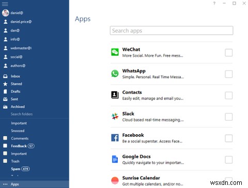The width and height of the screenshot is (248, 188).
Task: Open the Archived folder
Action: [x=18, y=107]
